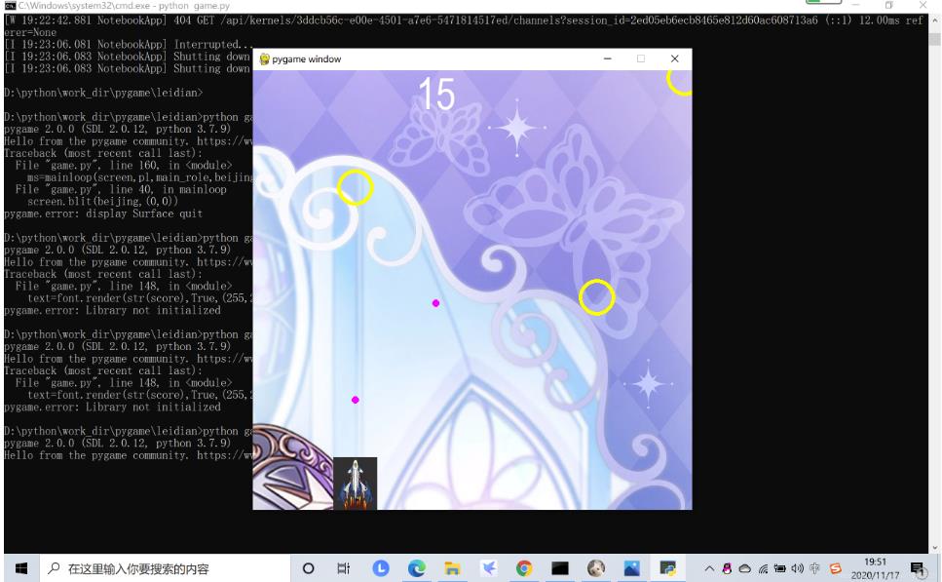Switch to the running Python command prompt taskbar icon
The image size is (942, 582).
[667, 565]
